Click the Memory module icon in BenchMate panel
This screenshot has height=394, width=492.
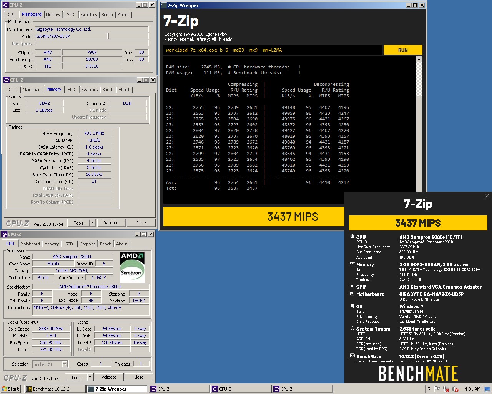[352, 264]
